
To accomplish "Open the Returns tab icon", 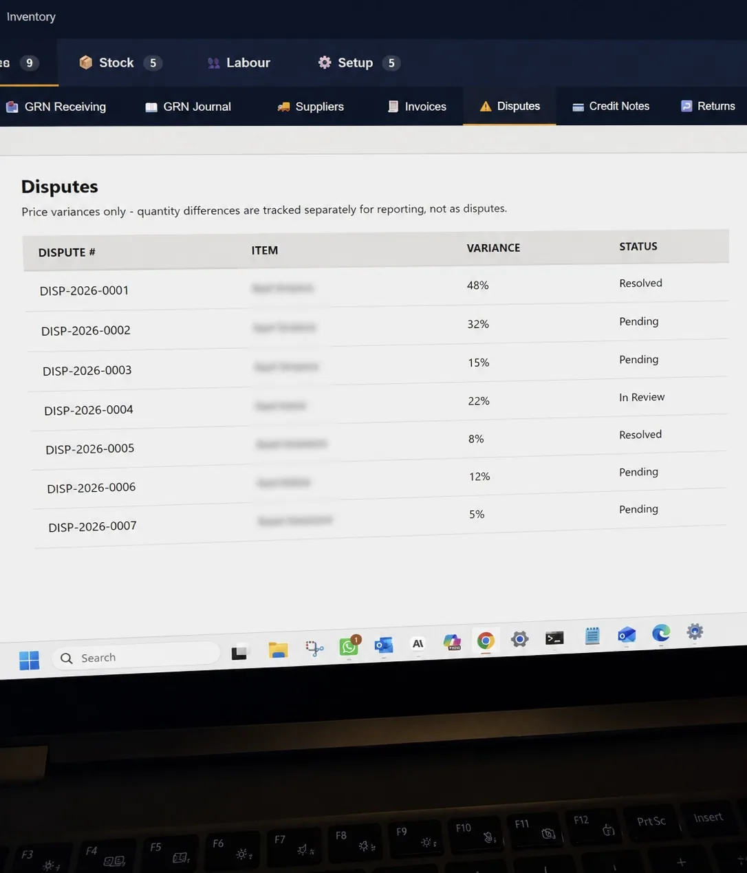I will point(686,106).
